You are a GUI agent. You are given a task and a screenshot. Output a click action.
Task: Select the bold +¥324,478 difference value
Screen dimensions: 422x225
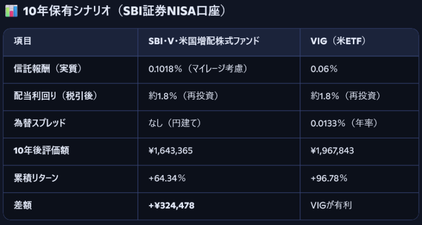coord(172,206)
